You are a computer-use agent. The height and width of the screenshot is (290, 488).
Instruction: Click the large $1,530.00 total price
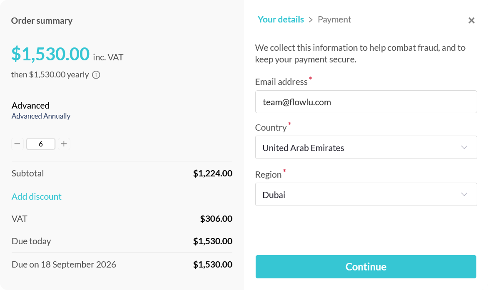point(50,54)
